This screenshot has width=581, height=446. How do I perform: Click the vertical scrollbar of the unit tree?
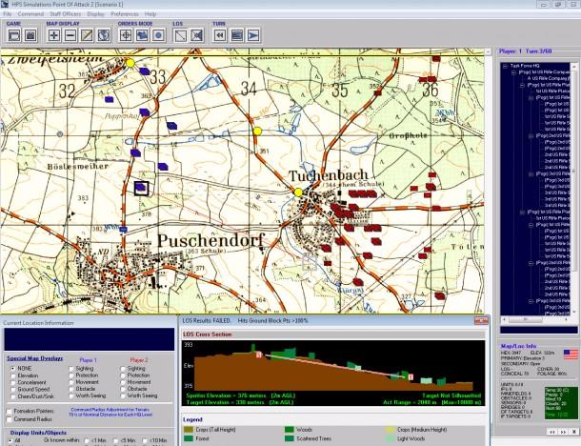[x=573, y=189]
